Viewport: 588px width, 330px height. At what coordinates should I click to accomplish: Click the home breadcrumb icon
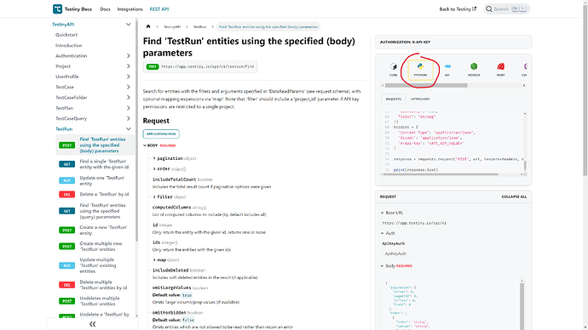148,26
